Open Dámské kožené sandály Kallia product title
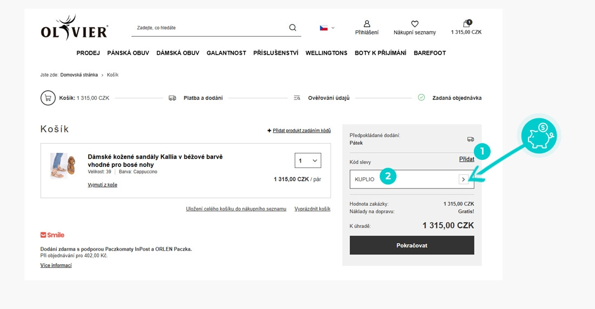 pos(155,161)
